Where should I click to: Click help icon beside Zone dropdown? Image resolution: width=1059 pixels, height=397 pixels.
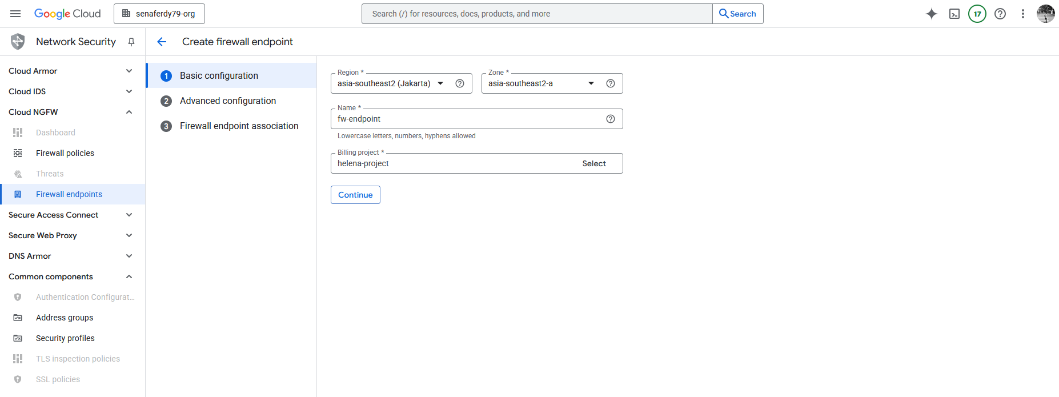610,83
